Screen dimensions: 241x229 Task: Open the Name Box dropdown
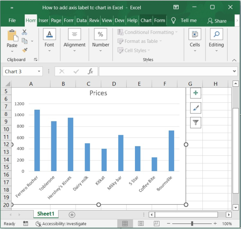pyautogui.click(x=39, y=71)
